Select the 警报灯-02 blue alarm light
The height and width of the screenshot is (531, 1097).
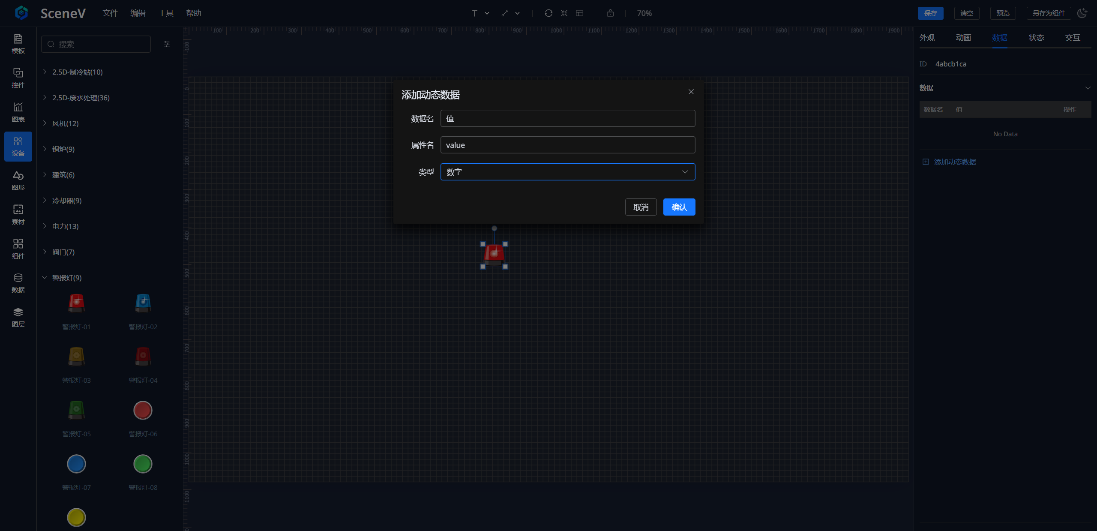click(x=143, y=303)
